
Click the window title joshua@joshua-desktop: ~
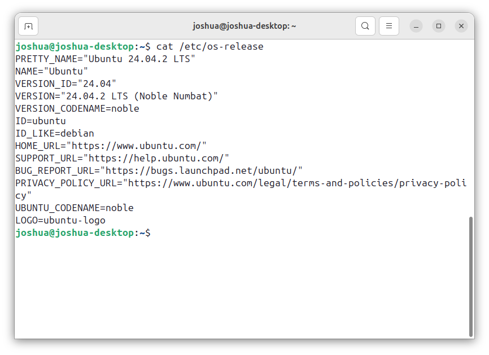coord(244,26)
